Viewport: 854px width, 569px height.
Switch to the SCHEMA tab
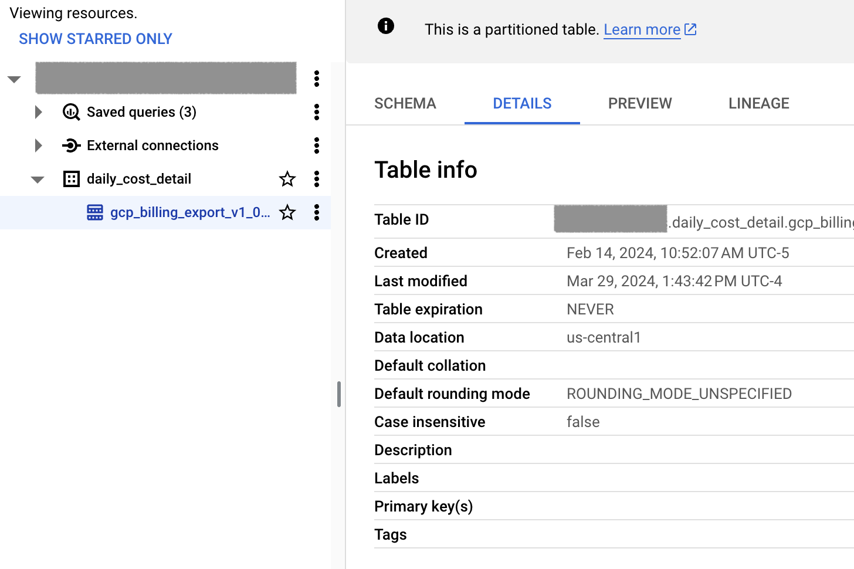405,103
